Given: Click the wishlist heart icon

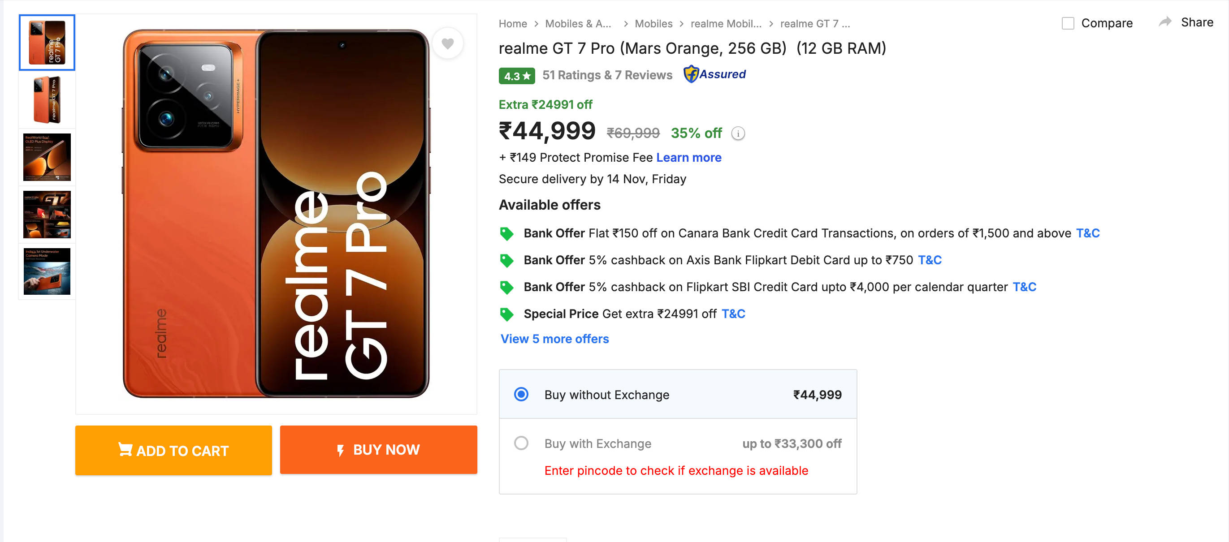Looking at the screenshot, I should tap(447, 44).
